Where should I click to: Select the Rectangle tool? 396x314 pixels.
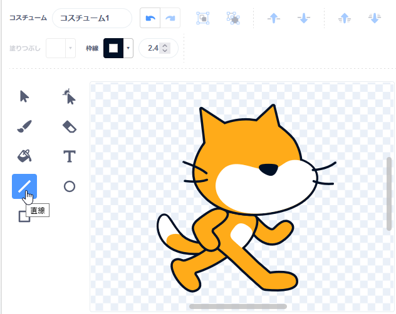click(x=24, y=216)
